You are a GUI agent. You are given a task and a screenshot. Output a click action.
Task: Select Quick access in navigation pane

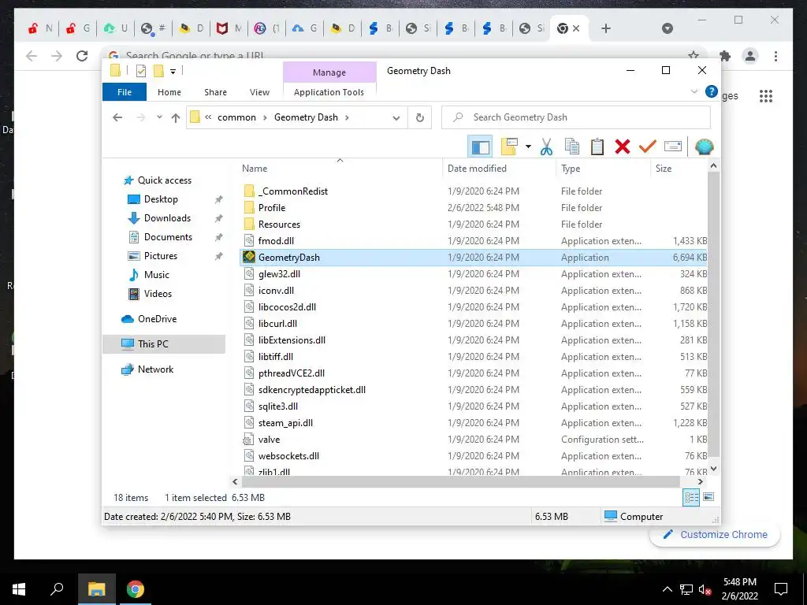coord(164,180)
